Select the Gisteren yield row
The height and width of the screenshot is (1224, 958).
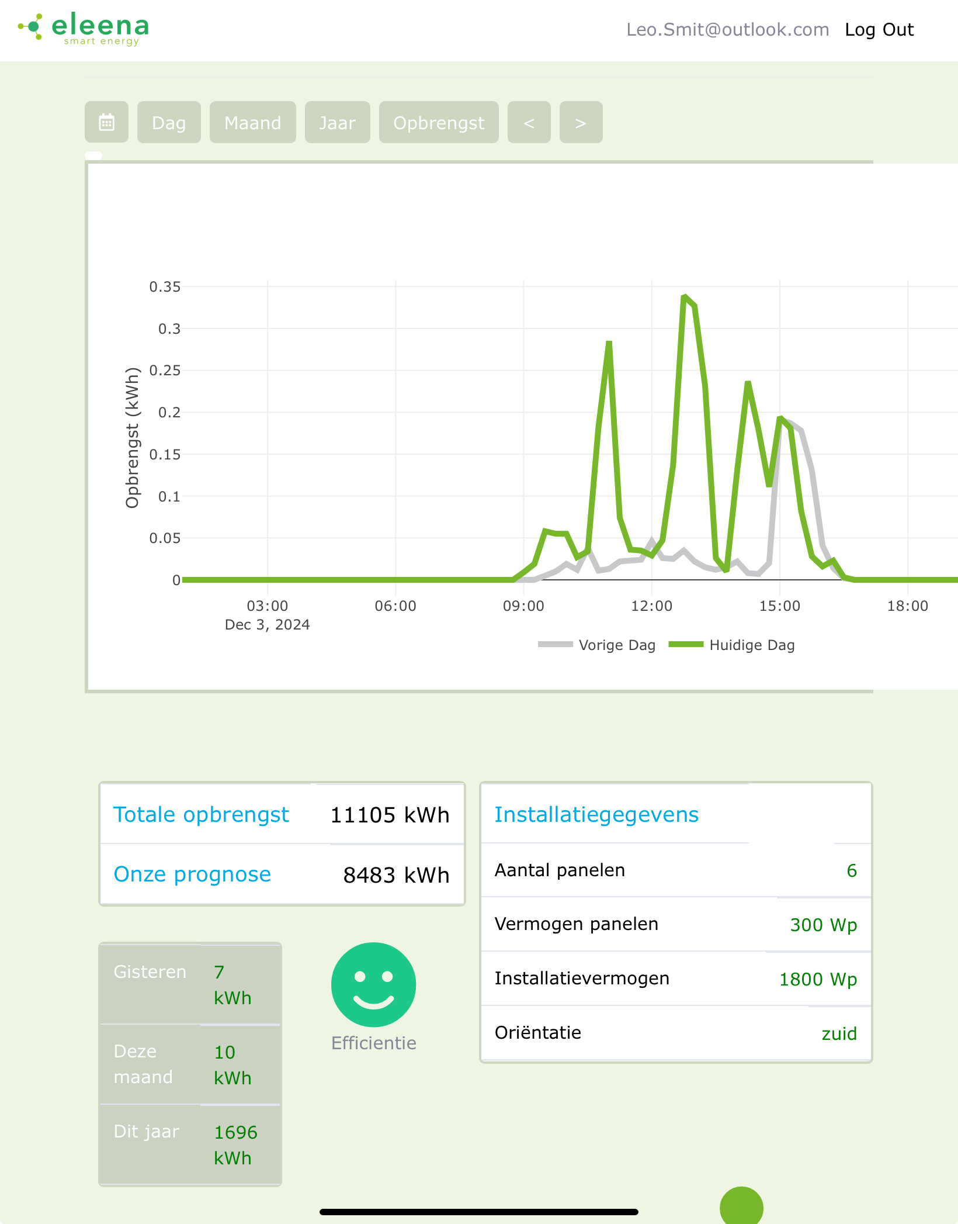(190, 984)
